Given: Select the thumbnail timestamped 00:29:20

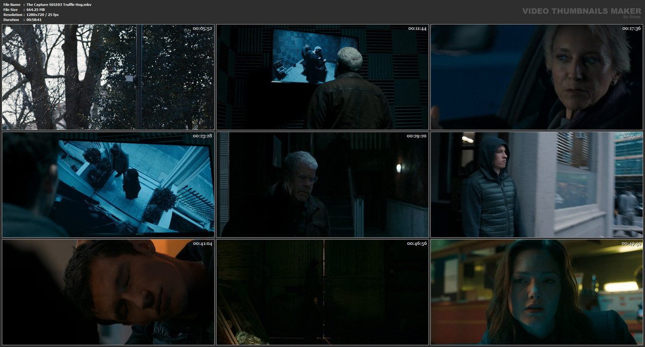Looking at the screenshot, I should 322,185.
